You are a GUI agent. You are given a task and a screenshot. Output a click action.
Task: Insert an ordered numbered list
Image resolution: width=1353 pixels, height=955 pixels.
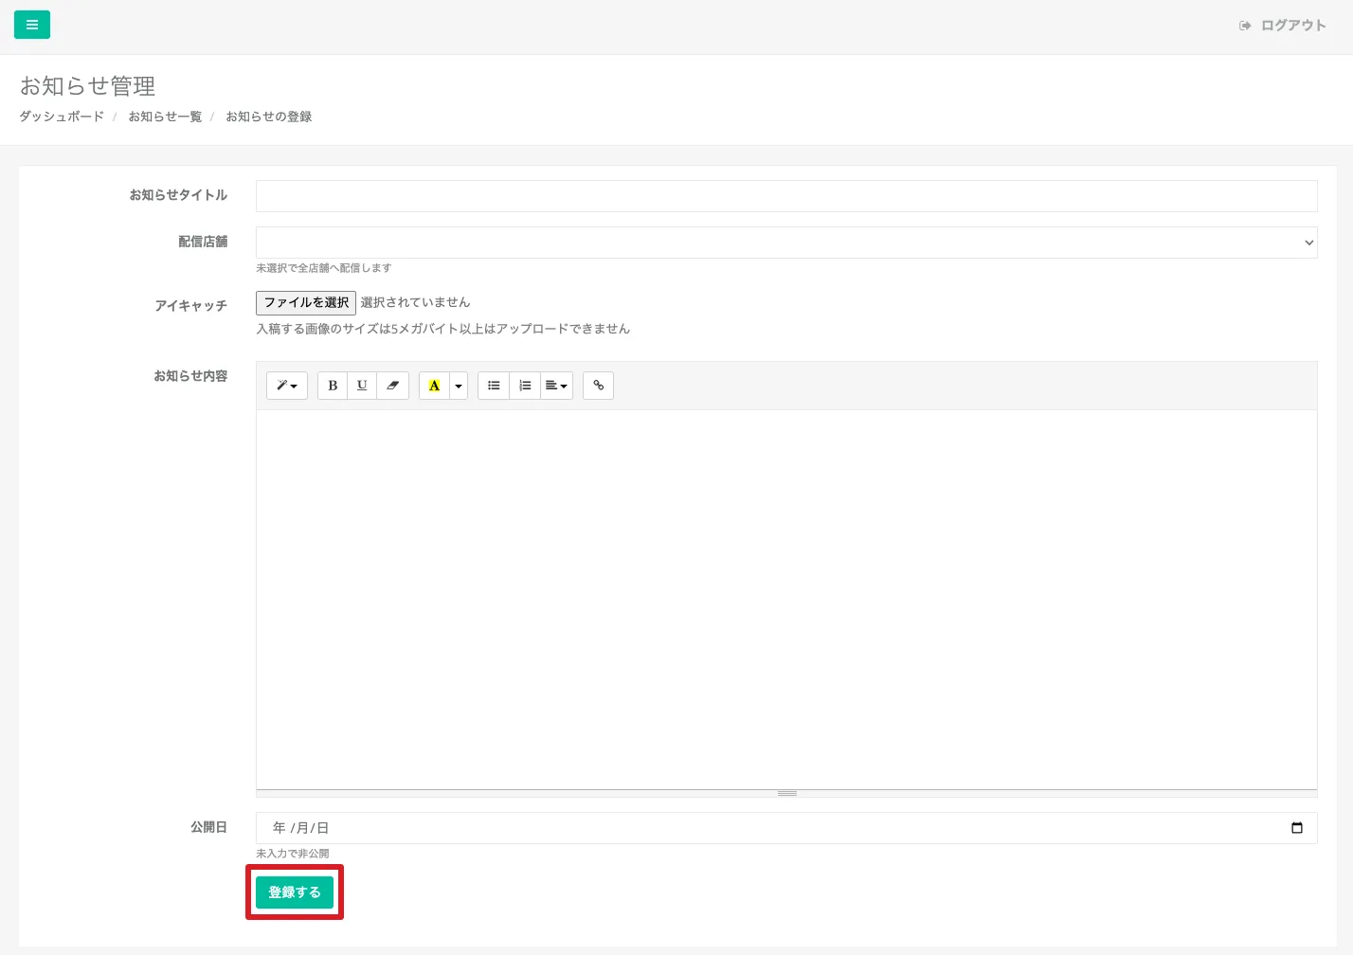pos(525,386)
